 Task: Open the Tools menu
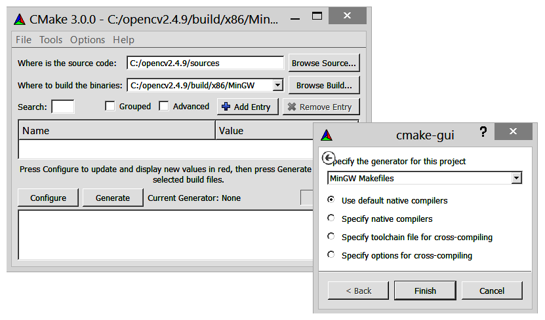[x=50, y=40]
